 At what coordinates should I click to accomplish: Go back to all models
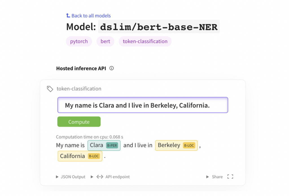tap(91, 16)
